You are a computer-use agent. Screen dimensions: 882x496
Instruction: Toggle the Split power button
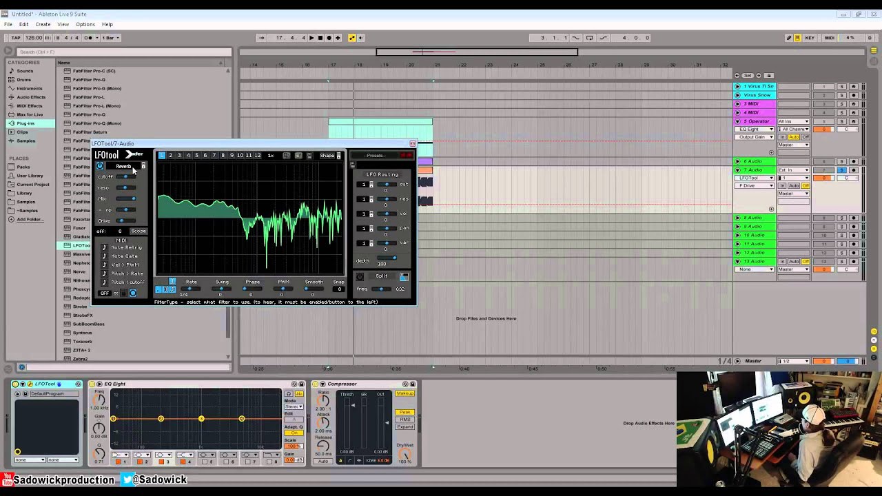360,276
